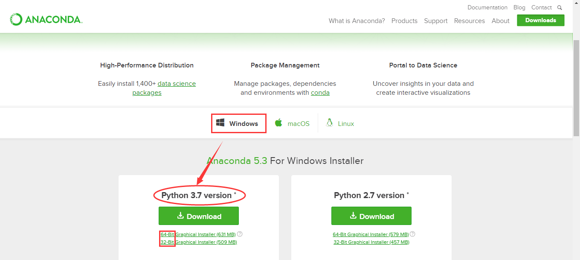Open the About menu

pyautogui.click(x=501, y=21)
